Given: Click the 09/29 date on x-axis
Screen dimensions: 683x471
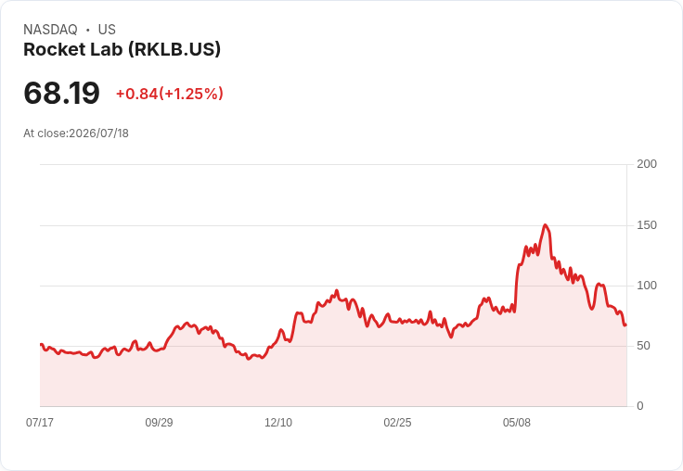Looking at the screenshot, I should coord(159,423).
